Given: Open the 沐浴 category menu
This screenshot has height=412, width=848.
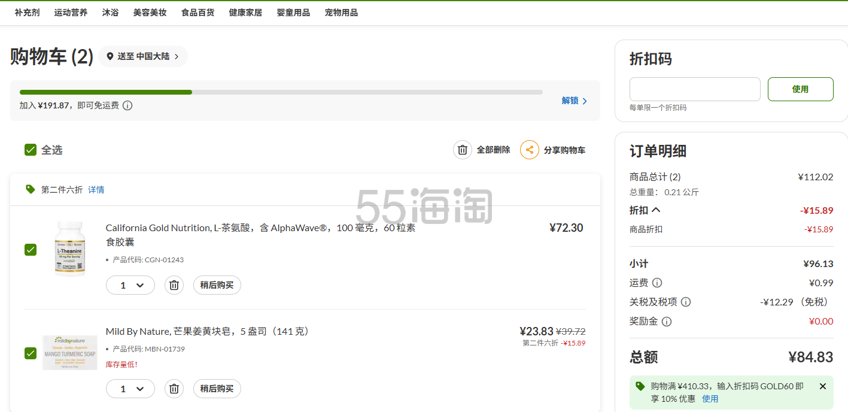Looking at the screenshot, I should click(110, 13).
